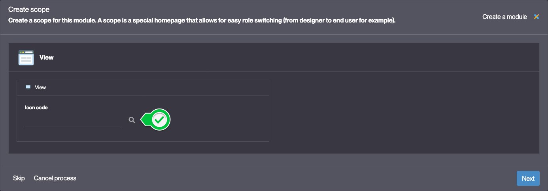Image resolution: width=548 pixels, height=191 pixels.
Task: Focus the Icon code input field
Action: pyautogui.click(x=73, y=120)
